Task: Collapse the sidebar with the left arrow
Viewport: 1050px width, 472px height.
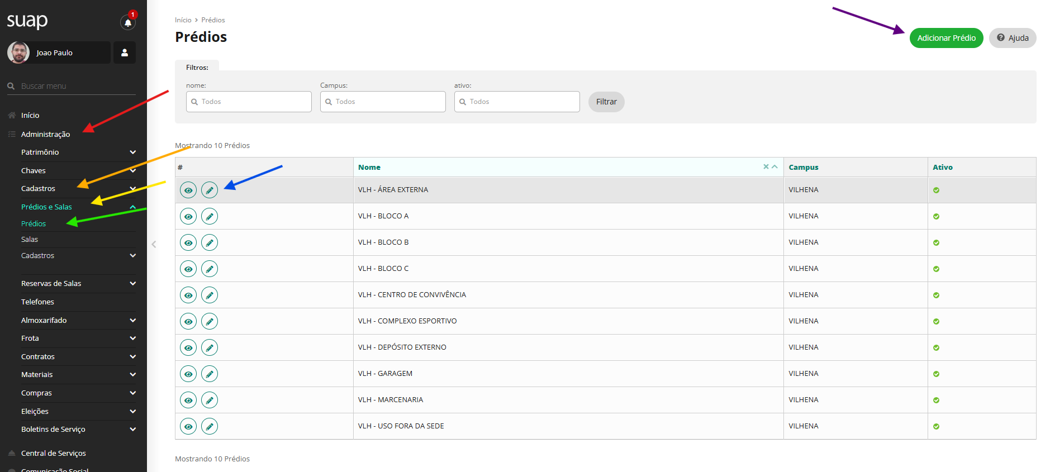Action: pos(154,244)
